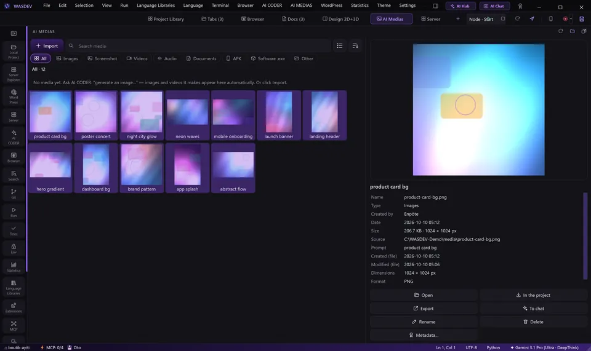Open the Selection menu
The height and width of the screenshot is (351, 591).
click(84, 6)
